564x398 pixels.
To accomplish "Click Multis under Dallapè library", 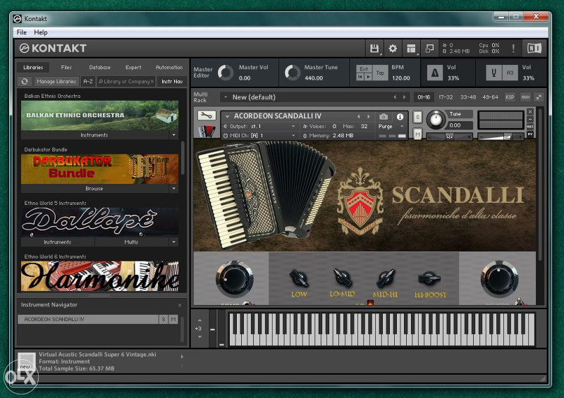I will (131, 242).
